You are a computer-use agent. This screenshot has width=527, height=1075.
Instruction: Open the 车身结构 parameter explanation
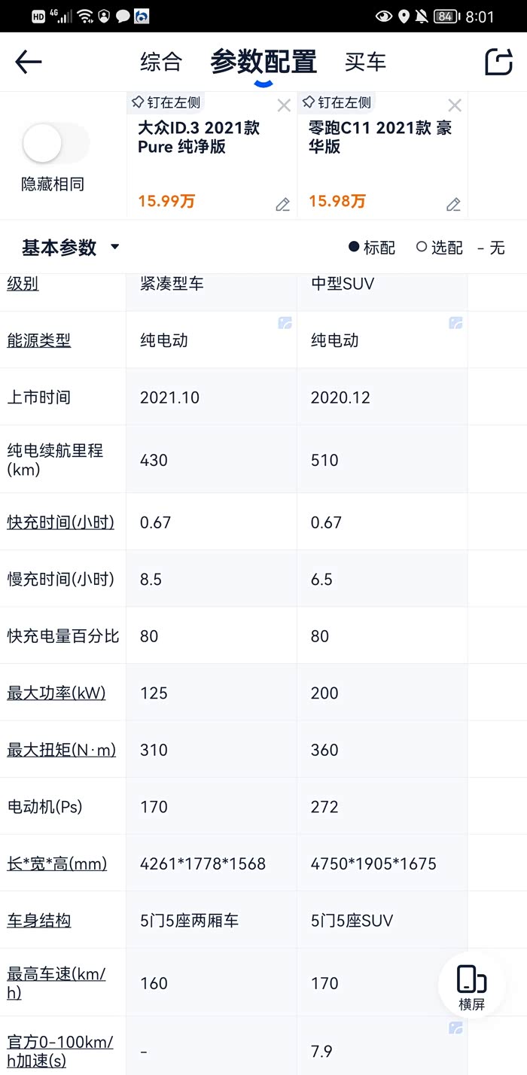39,920
